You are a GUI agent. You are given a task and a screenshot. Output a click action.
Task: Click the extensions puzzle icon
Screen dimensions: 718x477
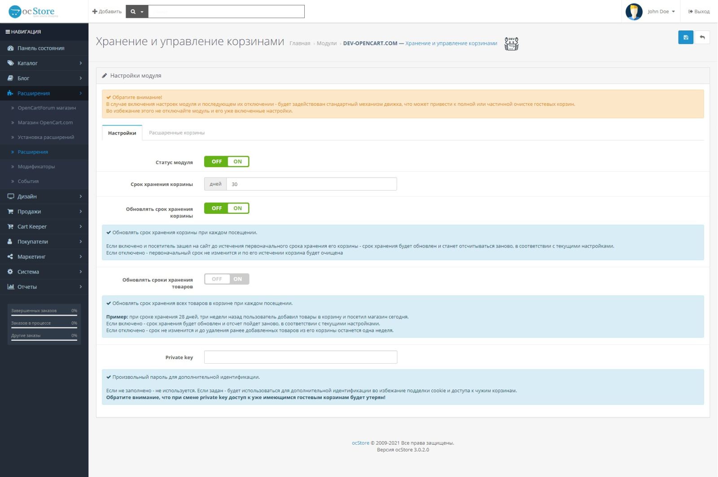[x=10, y=93]
